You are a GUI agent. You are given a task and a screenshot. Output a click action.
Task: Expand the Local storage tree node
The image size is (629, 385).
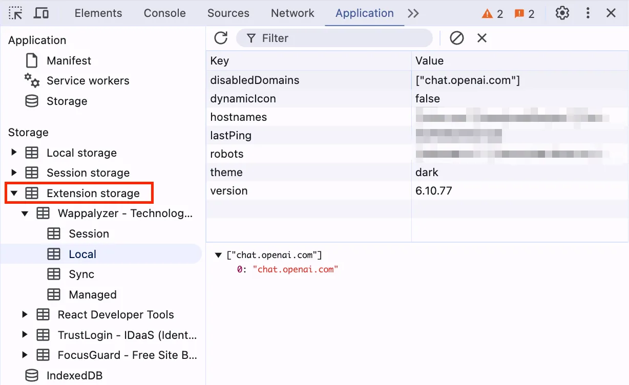coord(14,153)
